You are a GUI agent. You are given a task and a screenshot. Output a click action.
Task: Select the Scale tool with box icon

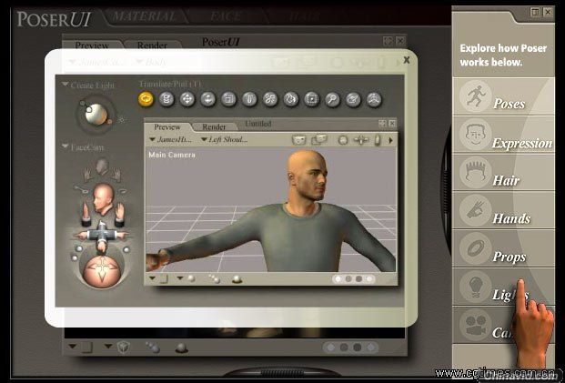(x=228, y=99)
